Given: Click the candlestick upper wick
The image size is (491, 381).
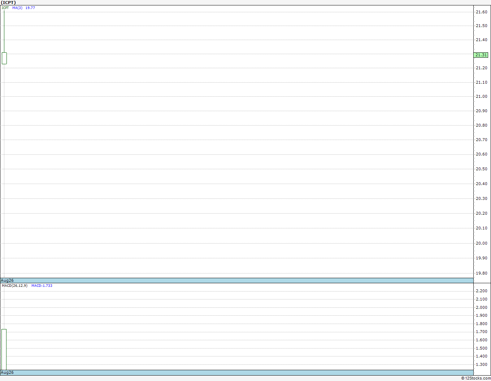Looking at the screenshot, I should pyautogui.click(x=4, y=31).
